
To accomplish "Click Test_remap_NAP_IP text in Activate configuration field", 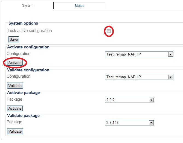I will point(124,54).
